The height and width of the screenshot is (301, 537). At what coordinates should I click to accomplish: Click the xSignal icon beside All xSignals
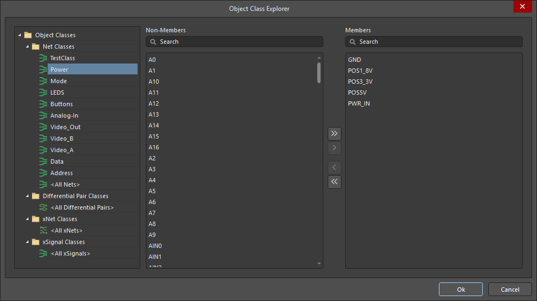click(x=43, y=253)
